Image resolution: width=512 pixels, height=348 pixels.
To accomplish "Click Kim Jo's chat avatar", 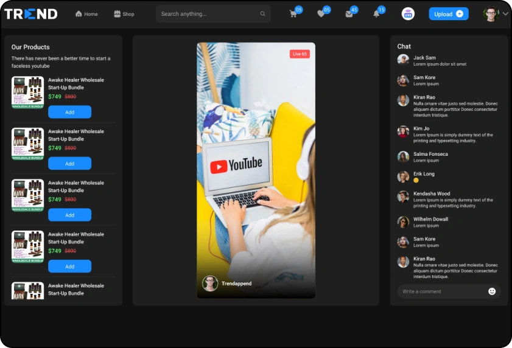I will click(403, 131).
